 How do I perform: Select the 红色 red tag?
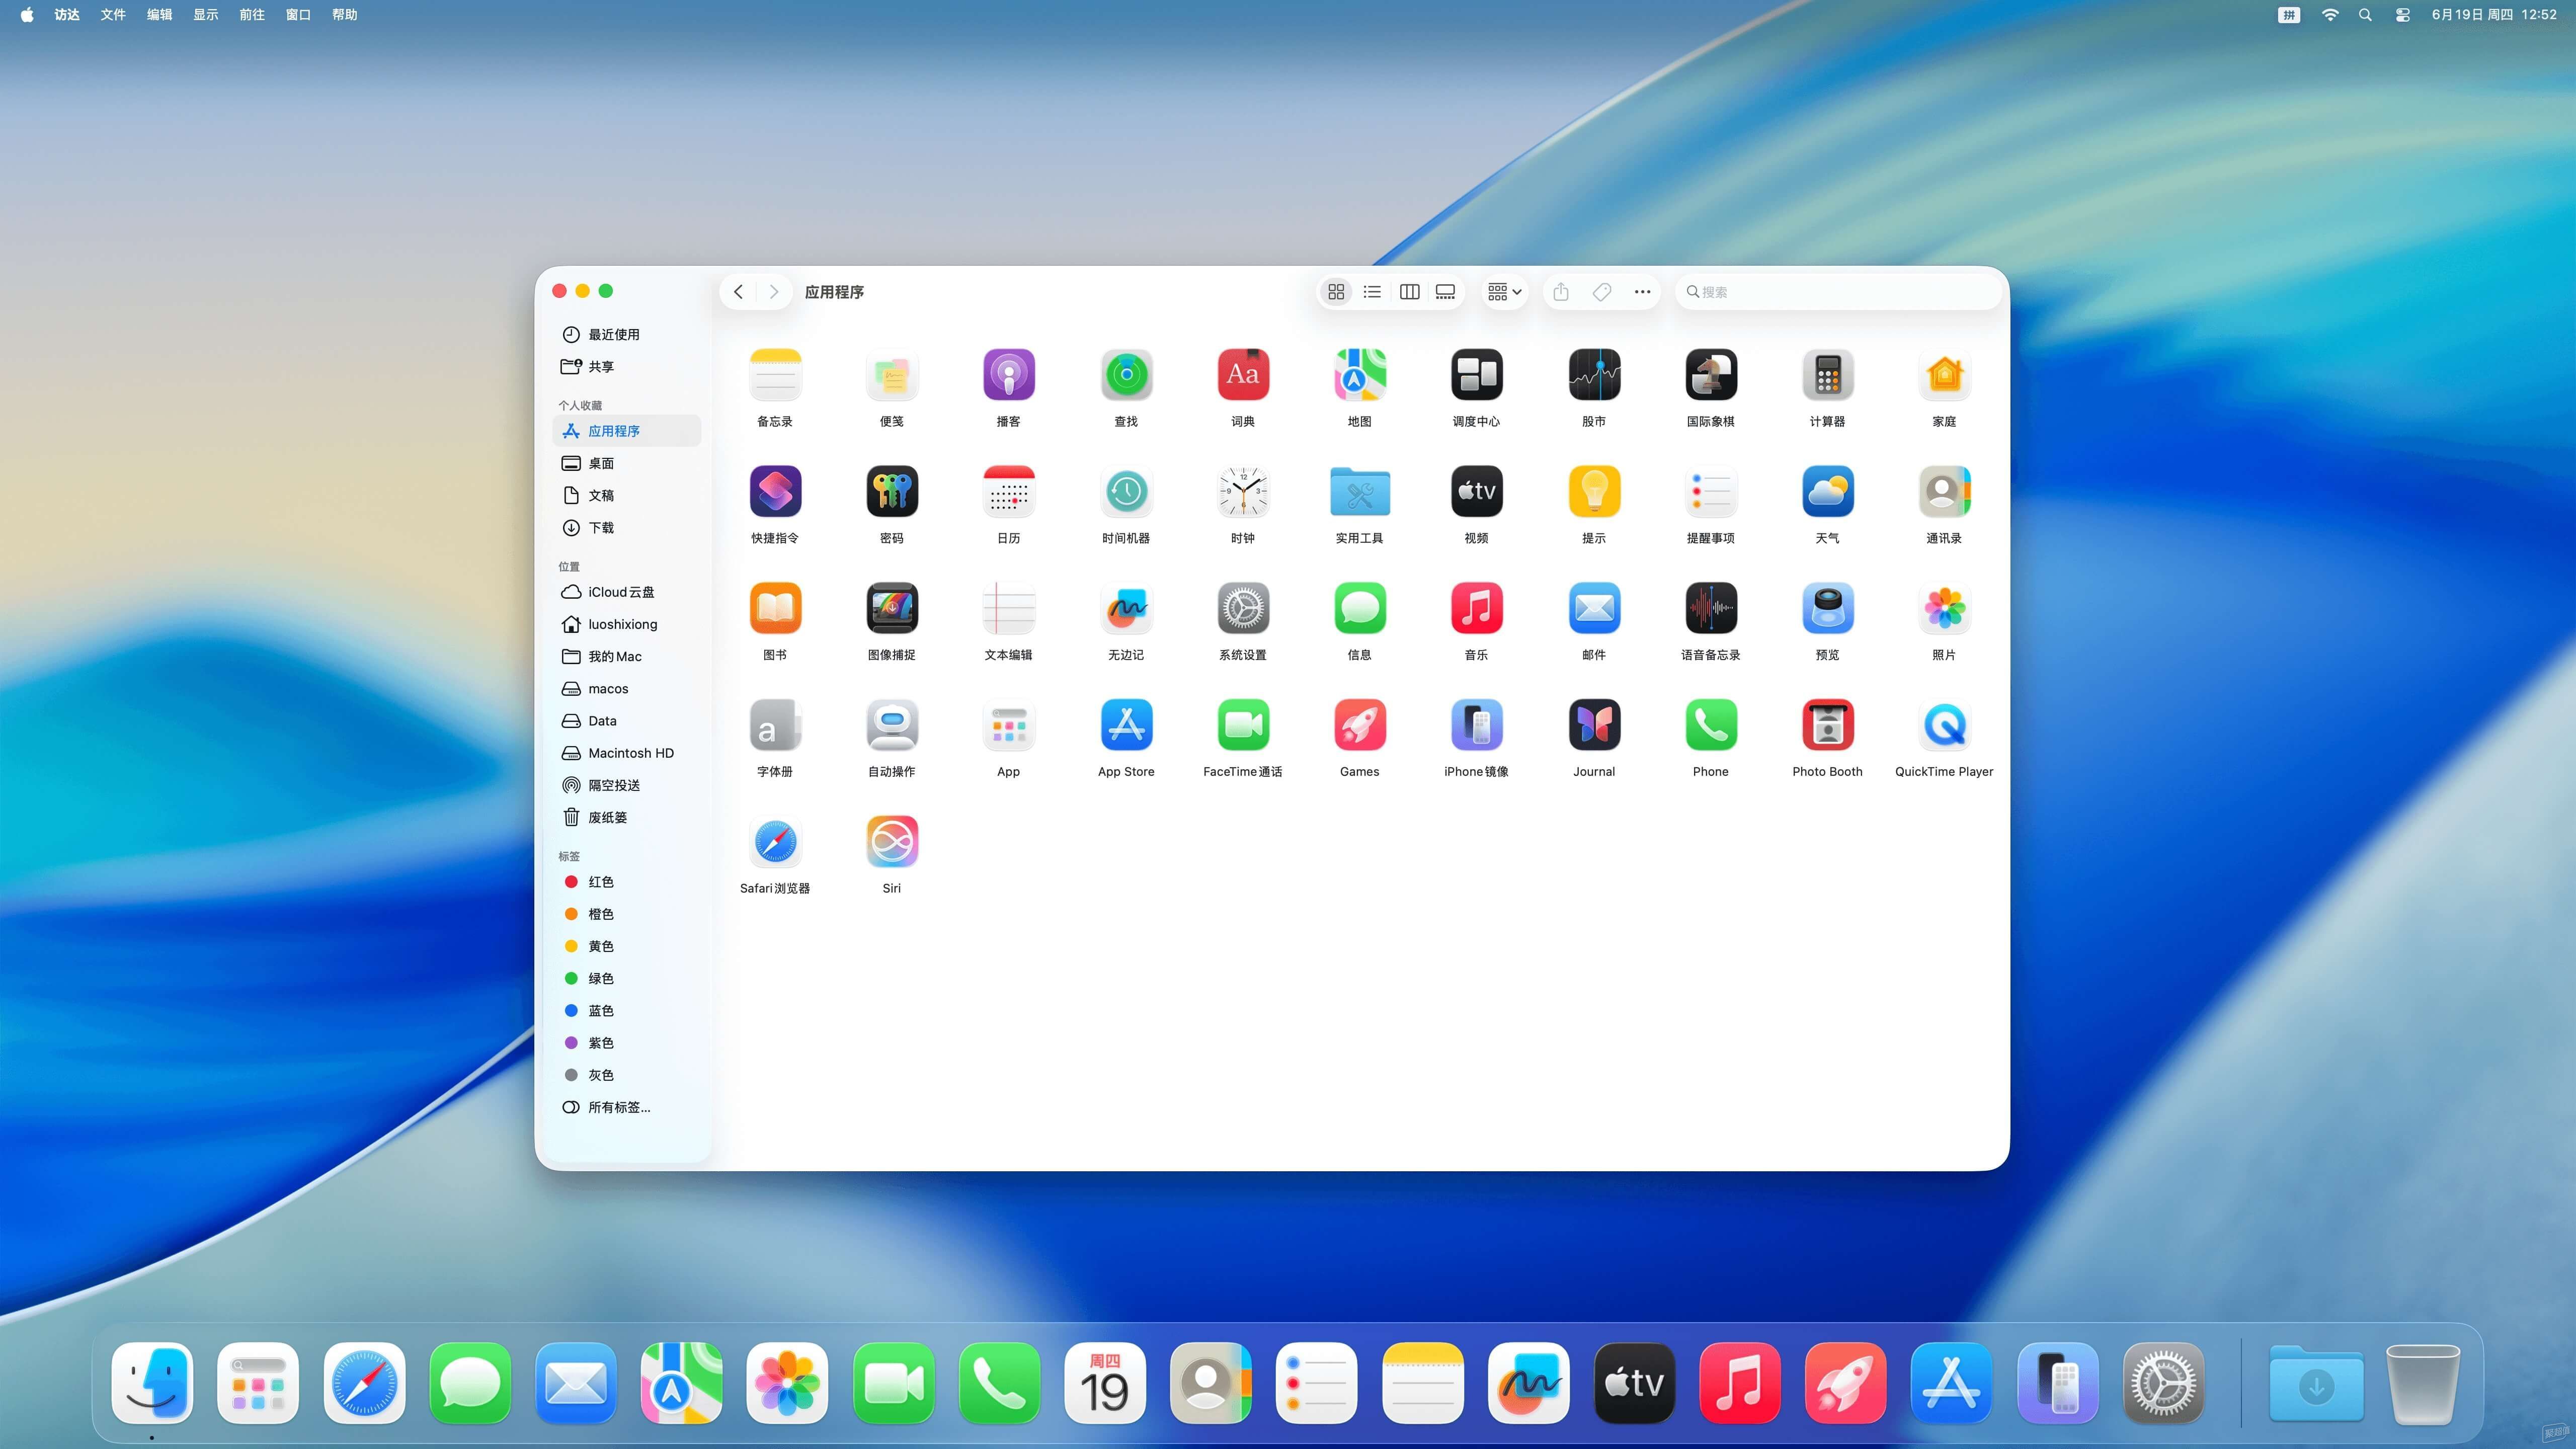click(x=626, y=882)
